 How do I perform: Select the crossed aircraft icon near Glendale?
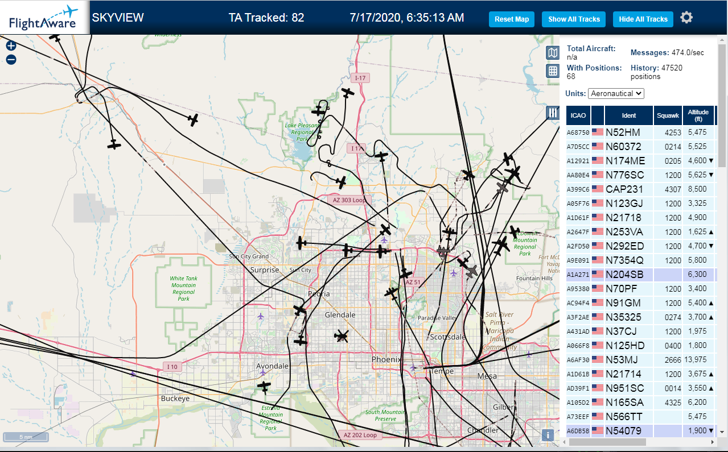pyautogui.click(x=342, y=336)
